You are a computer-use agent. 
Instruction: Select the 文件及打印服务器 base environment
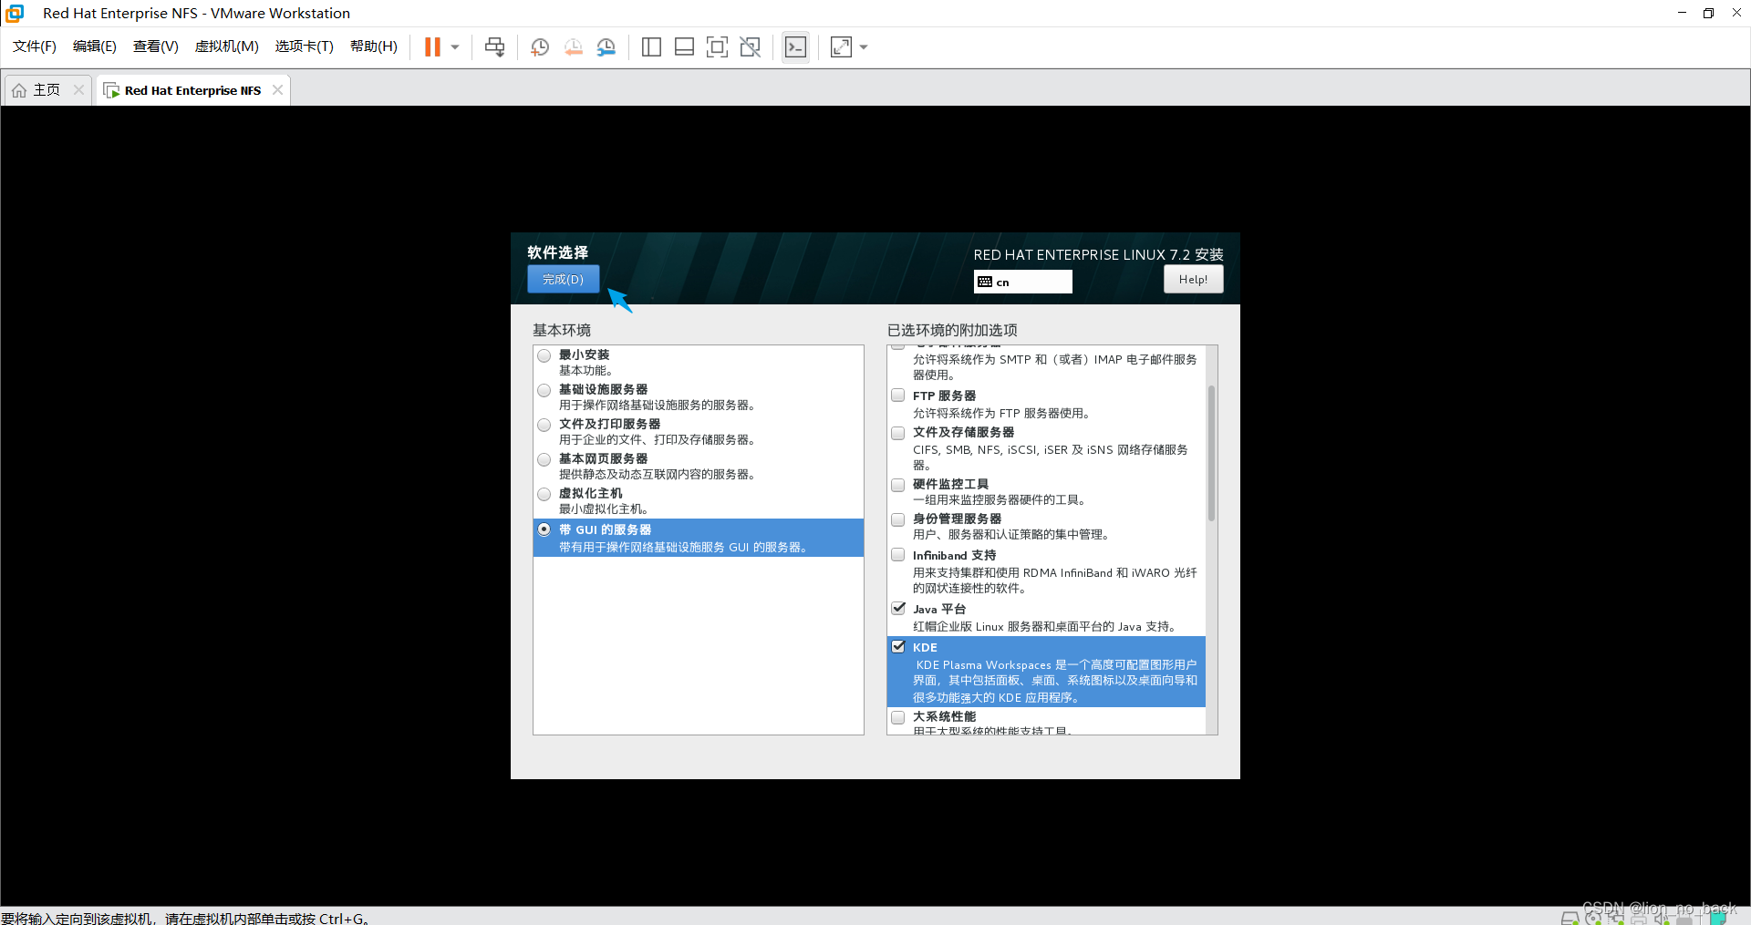pos(544,425)
